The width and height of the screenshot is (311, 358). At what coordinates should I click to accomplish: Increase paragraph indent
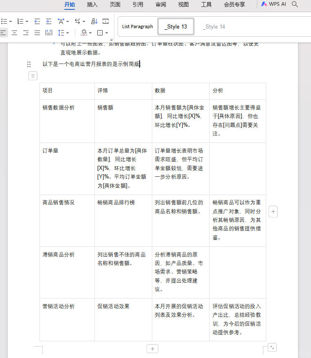[48, 22]
